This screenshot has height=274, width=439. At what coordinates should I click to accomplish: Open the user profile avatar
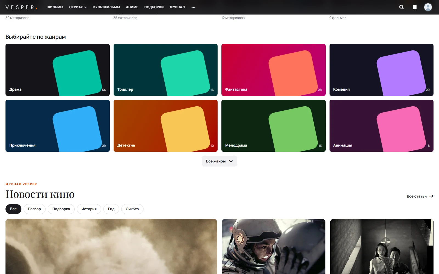(x=428, y=7)
